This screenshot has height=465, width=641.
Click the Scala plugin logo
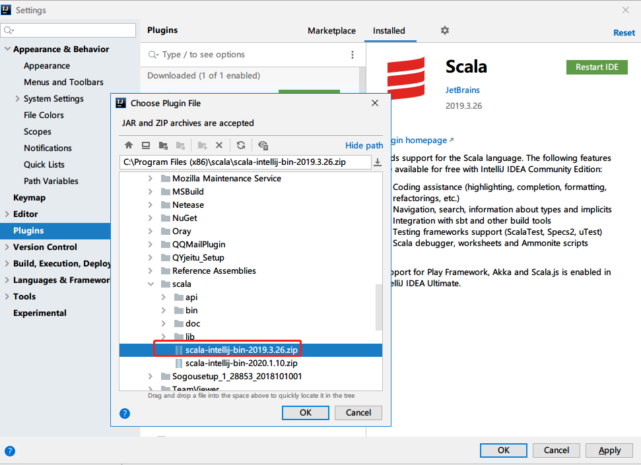[406, 78]
